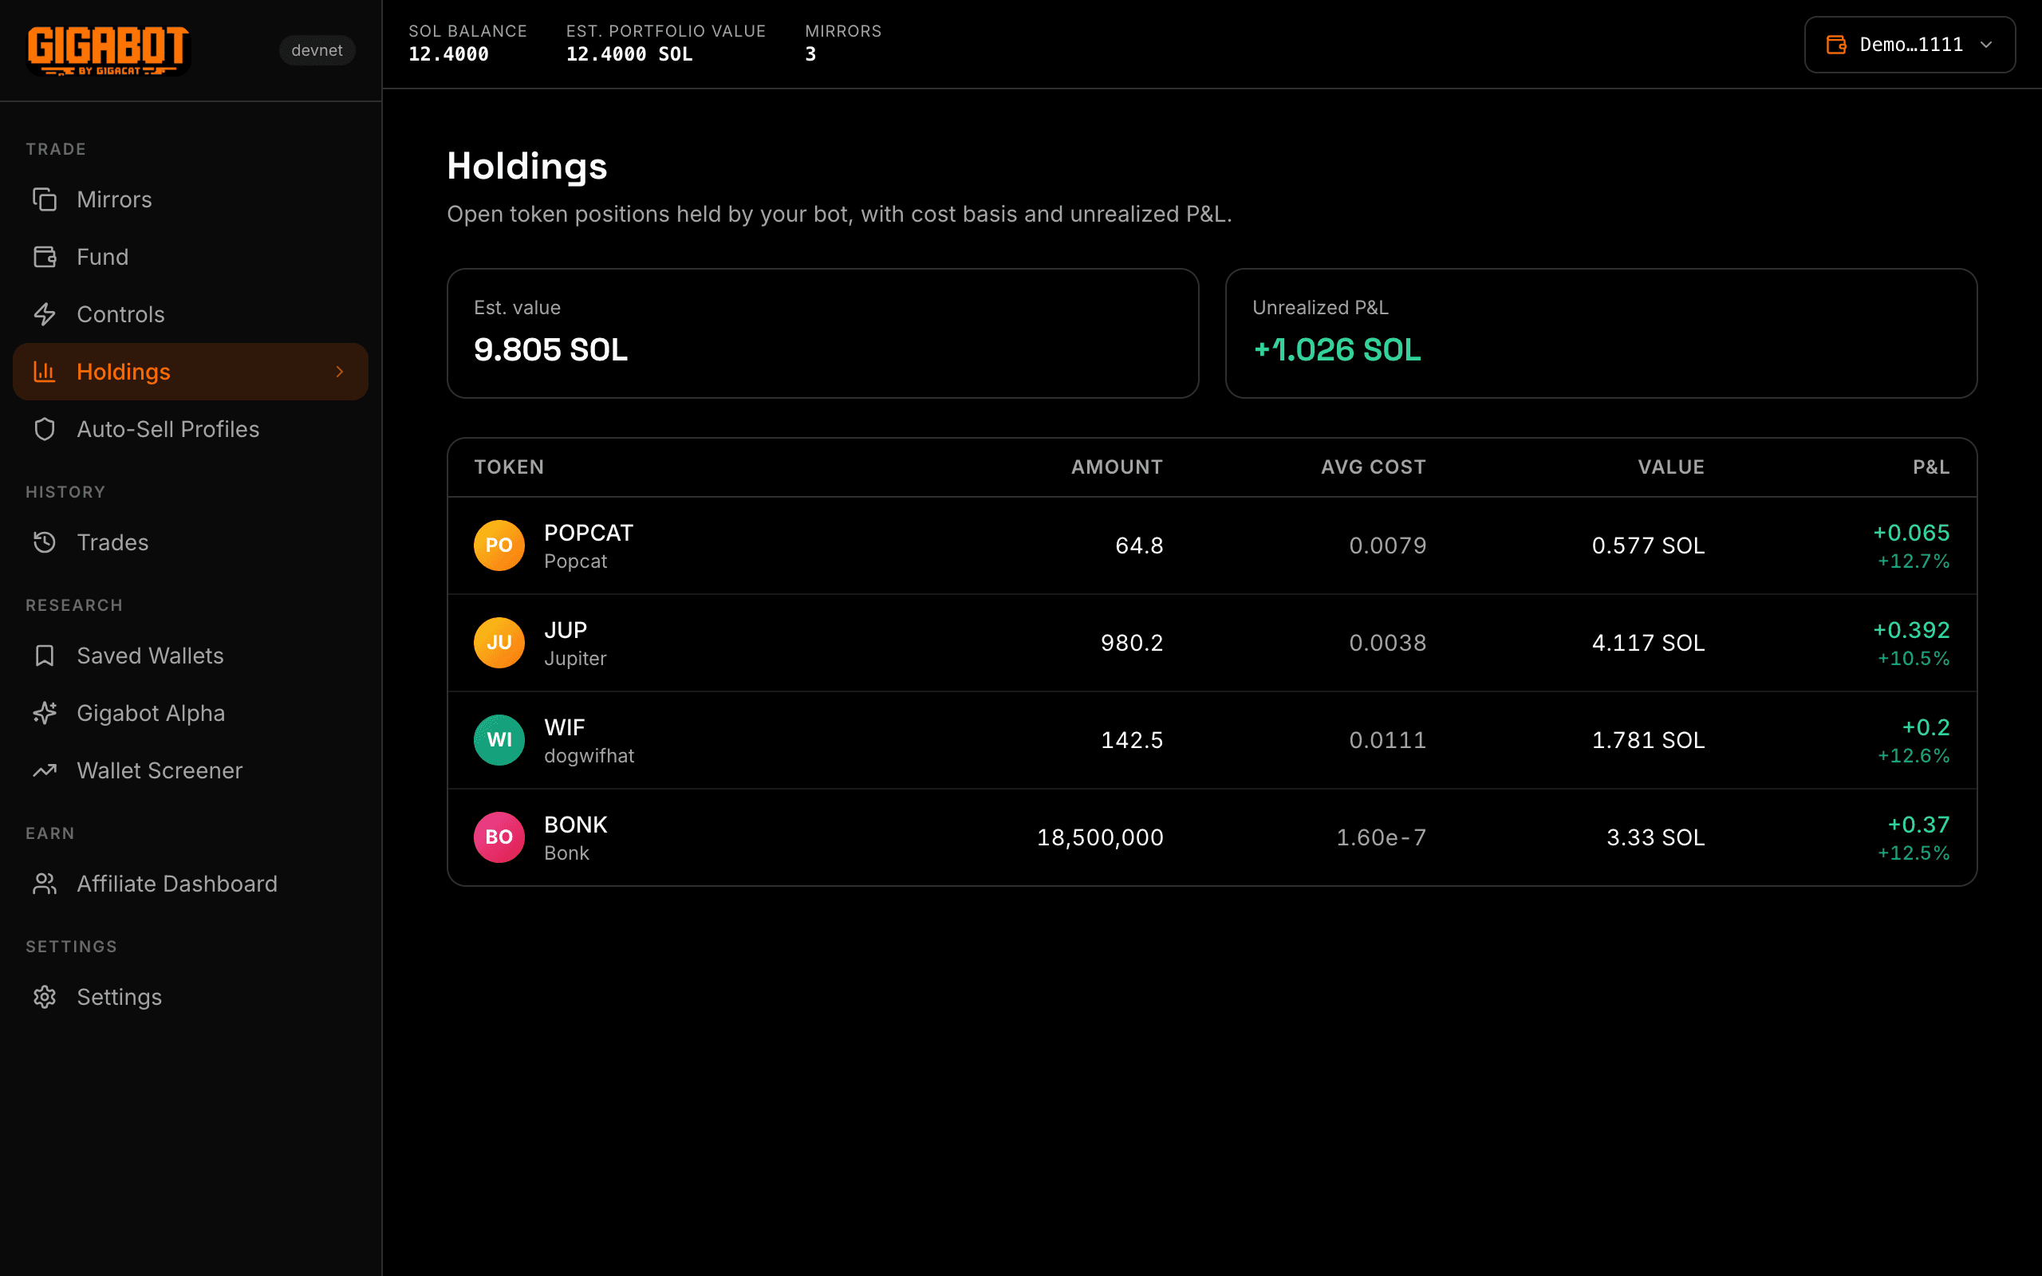Viewport: 2042px width, 1276px height.
Task: Open Auto-Sell Profiles
Action: 191,429
